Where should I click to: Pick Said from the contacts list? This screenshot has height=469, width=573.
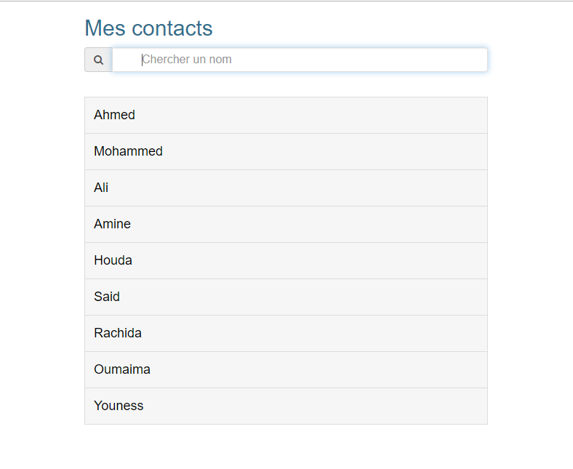286,297
